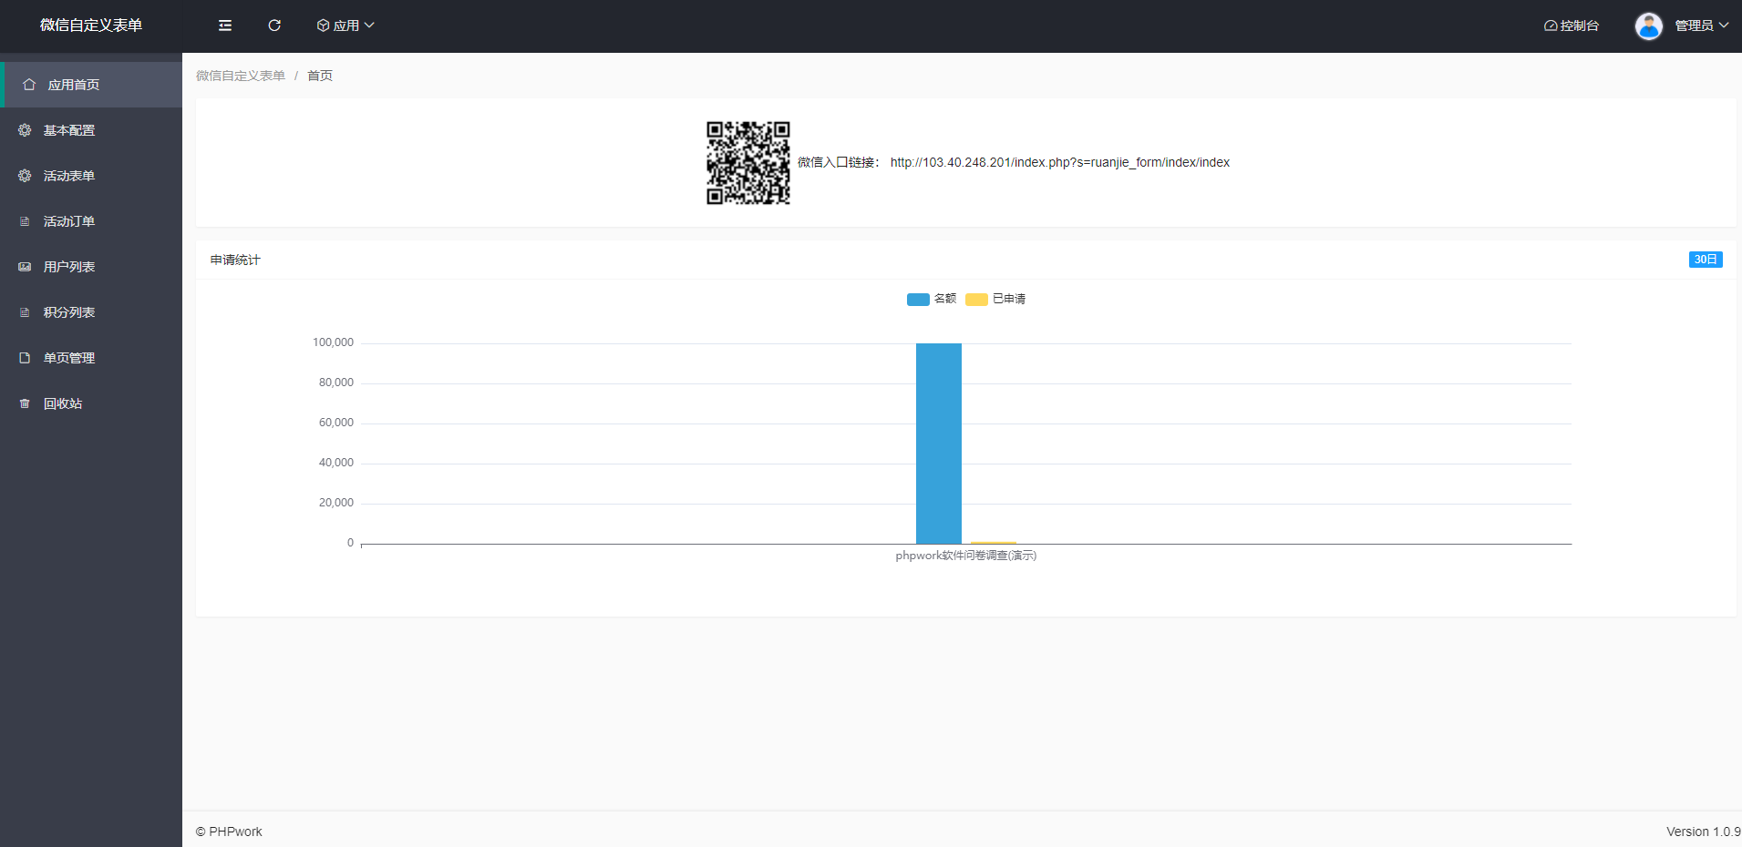This screenshot has height=847, width=1742.
Task: Click the trash icon beside 回收站
Action: [25, 403]
